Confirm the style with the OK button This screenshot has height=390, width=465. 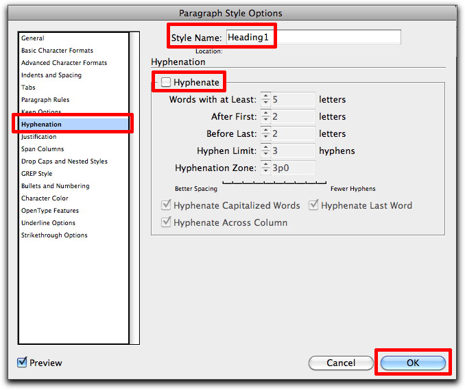413,363
